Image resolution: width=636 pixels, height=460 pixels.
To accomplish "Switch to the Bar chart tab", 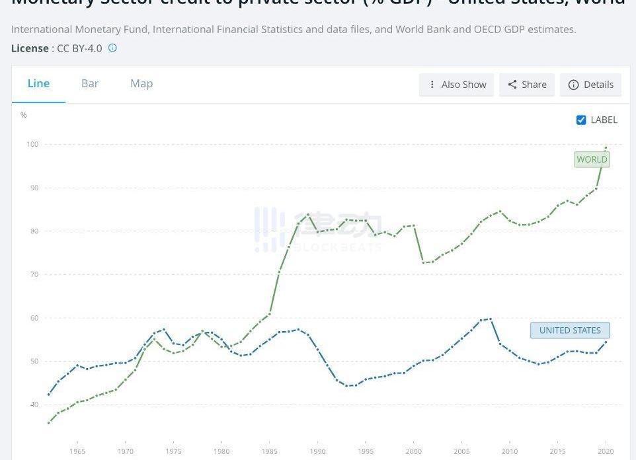I will coord(90,83).
